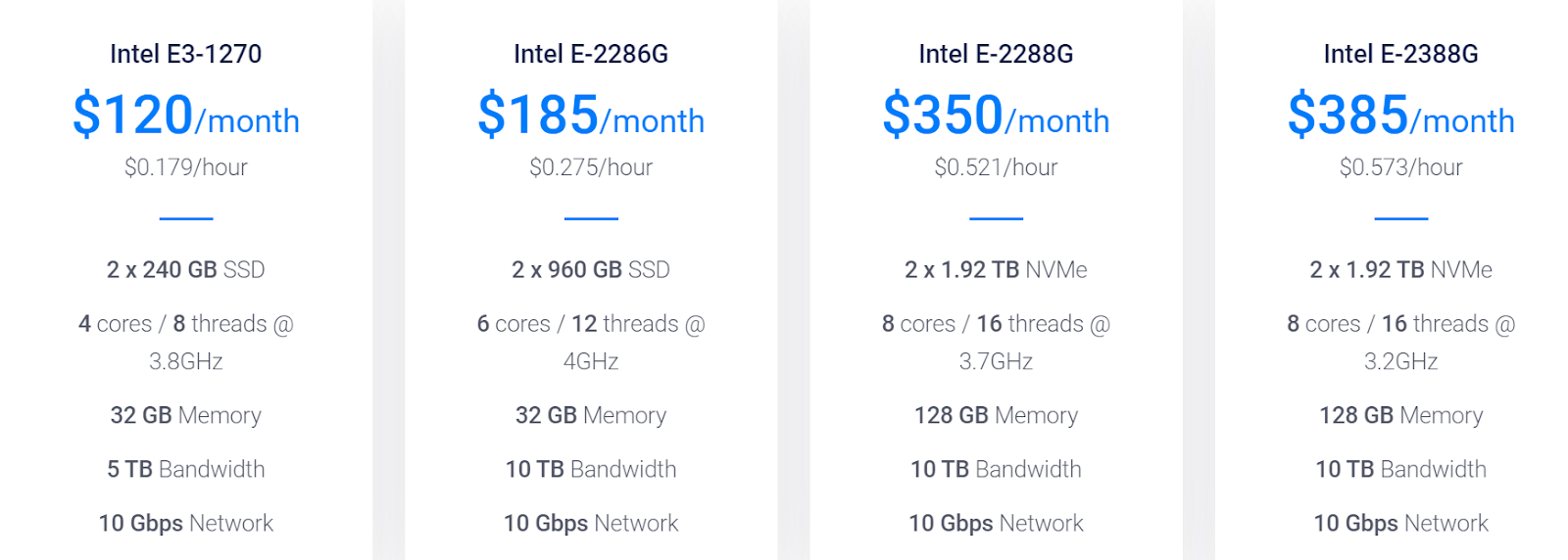Image resolution: width=1568 pixels, height=560 pixels.
Task: Click the $120/month price
Action: pos(186,116)
